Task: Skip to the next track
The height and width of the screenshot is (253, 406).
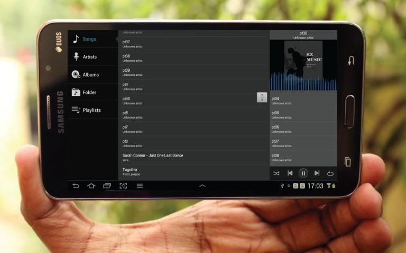Action: click(317, 173)
